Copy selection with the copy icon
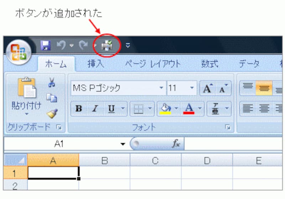Screen dimensions: 285x199 tap(52, 98)
